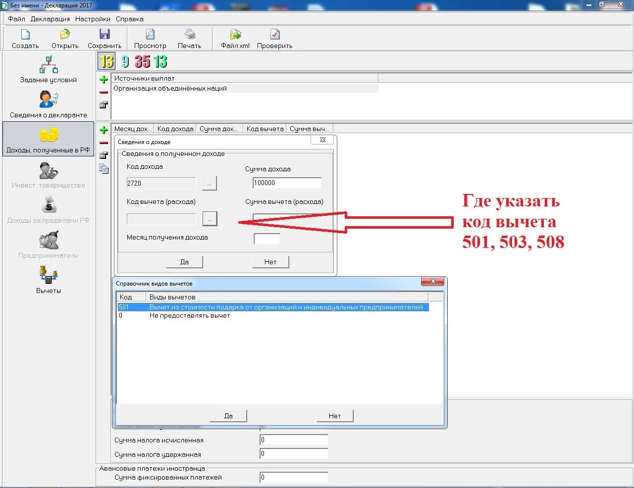This screenshot has height=488, width=634.
Task: Click Код header in deductions list
Action: tap(131, 297)
